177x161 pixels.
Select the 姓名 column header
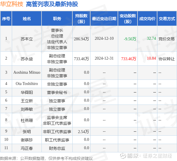[27, 19]
